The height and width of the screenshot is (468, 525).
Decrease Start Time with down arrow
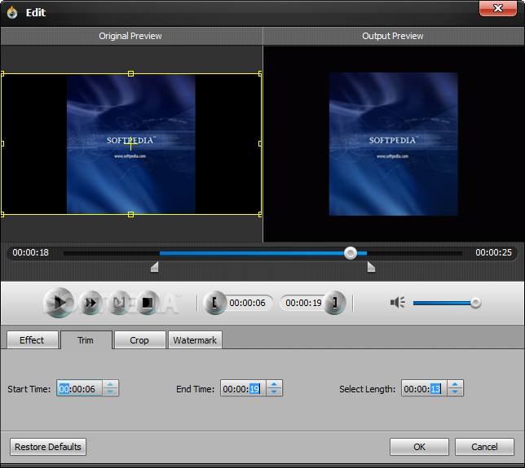(x=110, y=392)
